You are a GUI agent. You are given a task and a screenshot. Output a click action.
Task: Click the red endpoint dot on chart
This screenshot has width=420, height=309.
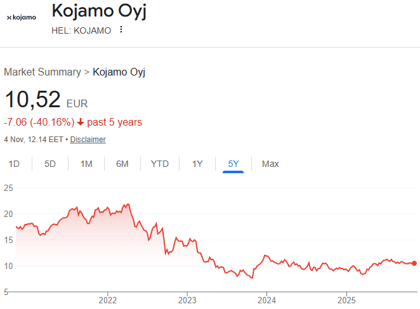414,263
